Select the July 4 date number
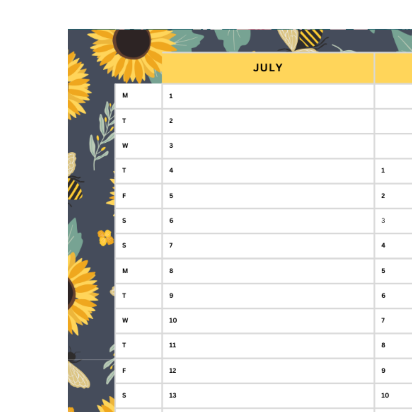The width and height of the screenshot is (412, 412). point(171,171)
